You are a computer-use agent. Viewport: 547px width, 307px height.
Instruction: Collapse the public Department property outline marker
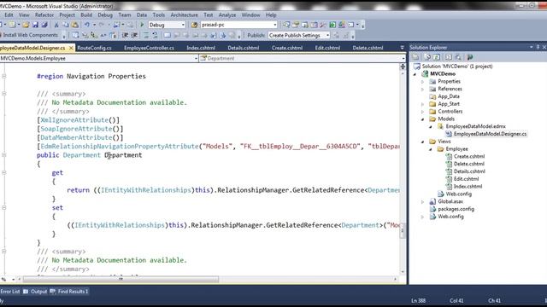click(x=4, y=155)
